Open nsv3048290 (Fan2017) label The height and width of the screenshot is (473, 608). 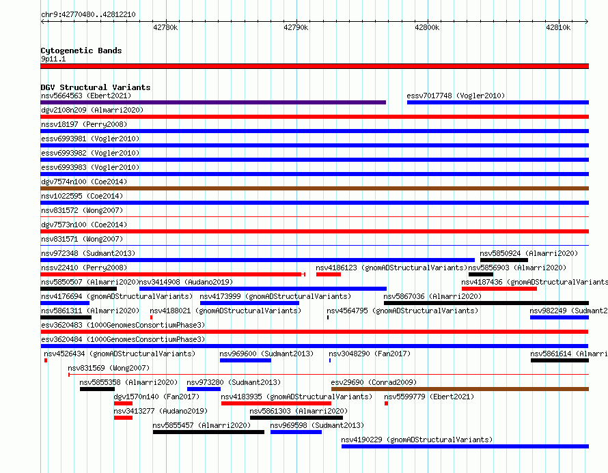coord(370,354)
